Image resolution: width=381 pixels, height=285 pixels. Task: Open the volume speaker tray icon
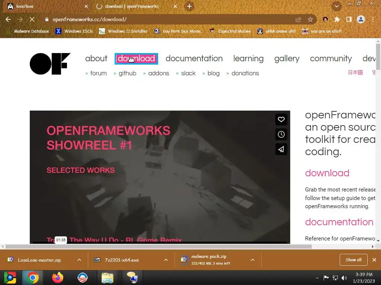point(344,278)
